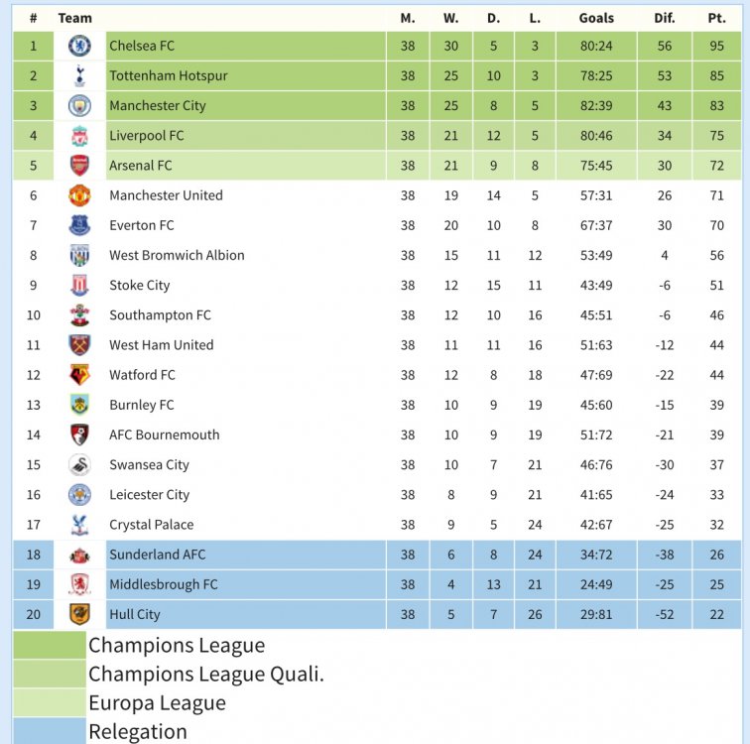
Task: Click the Liverpool FC crest
Action: pyautogui.click(x=80, y=136)
